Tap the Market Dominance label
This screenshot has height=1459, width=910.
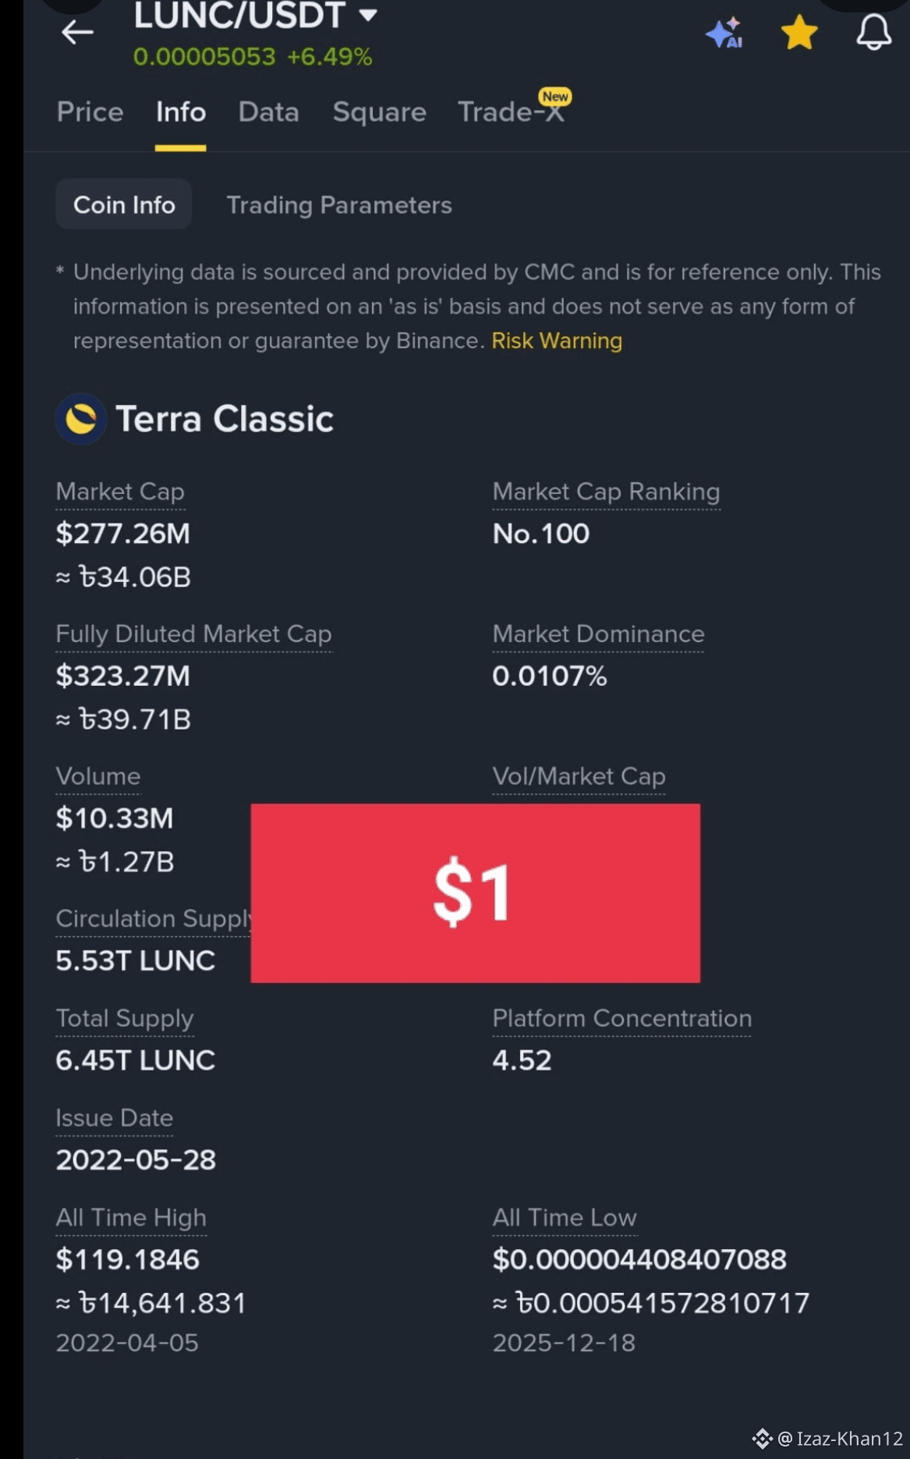pos(598,634)
